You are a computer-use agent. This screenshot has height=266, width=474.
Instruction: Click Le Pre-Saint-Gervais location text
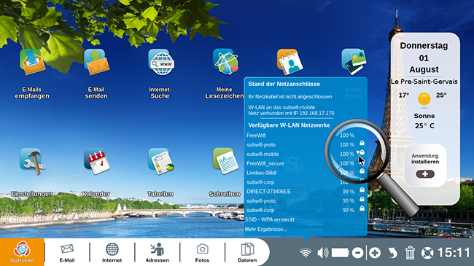[424, 82]
